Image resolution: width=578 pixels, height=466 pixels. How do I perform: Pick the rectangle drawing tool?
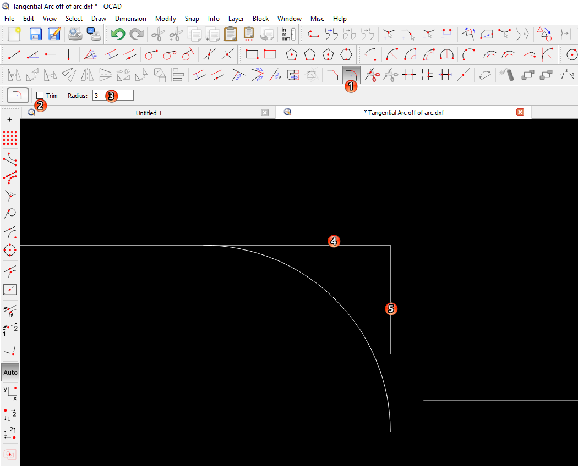click(x=252, y=54)
